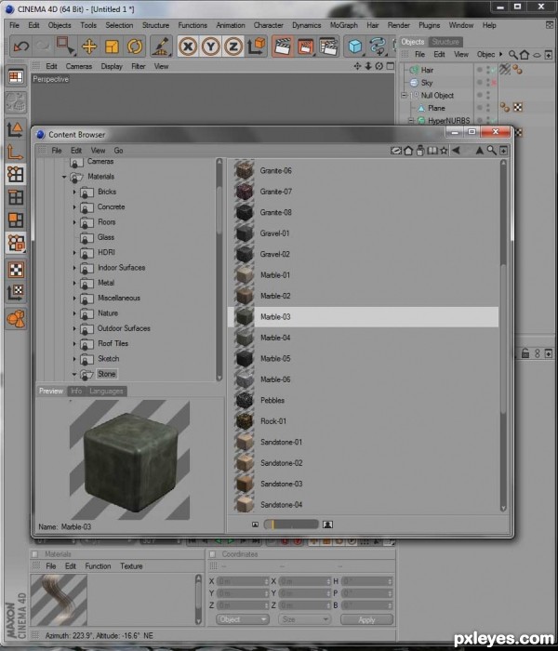This screenshot has height=651, width=558.
Task: Go back in Content Browser
Action: point(457,151)
